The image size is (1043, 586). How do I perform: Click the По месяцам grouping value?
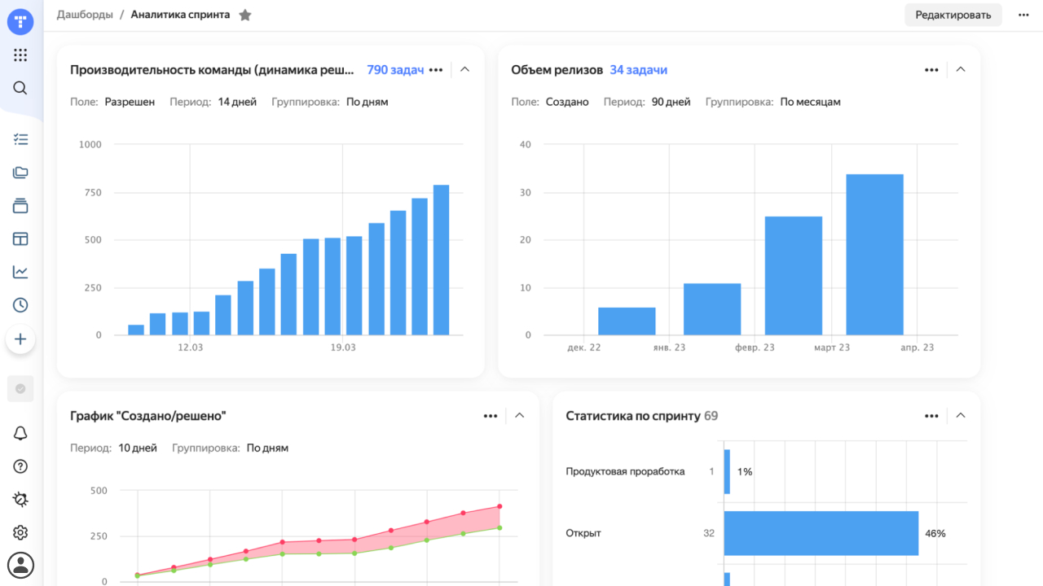811,103
